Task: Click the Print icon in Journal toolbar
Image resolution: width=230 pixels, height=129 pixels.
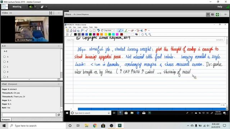Action: coord(78,30)
